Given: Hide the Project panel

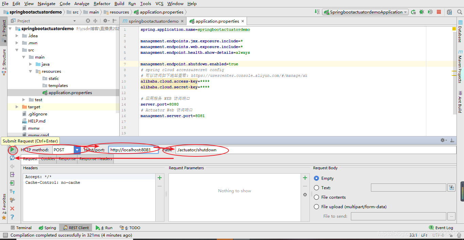Looking at the screenshot, I should click(x=114, y=21).
